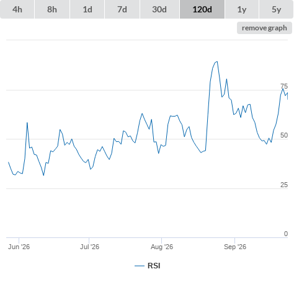Show the 7d time range
The width and height of the screenshot is (294, 282).
122,9
